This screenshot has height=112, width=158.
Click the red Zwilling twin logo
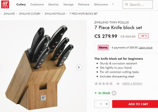point(5,4)
